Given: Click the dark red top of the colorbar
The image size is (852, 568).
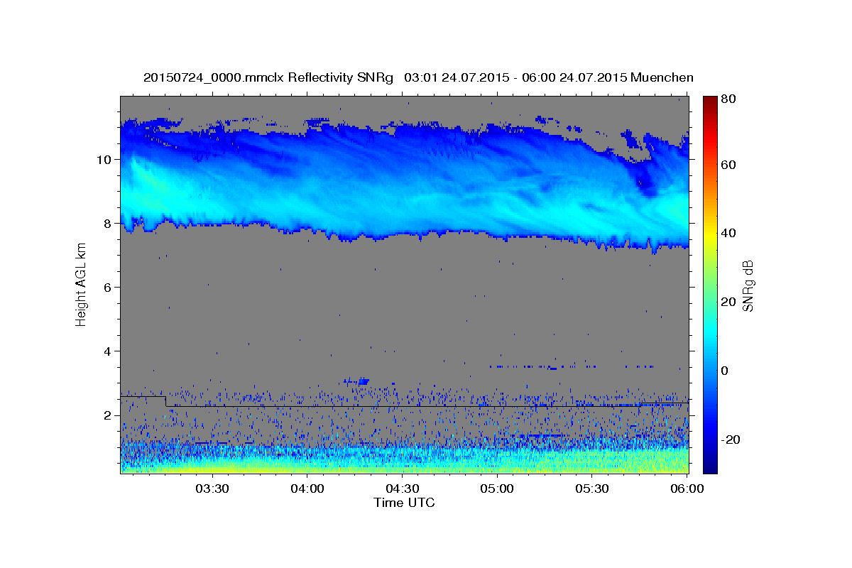Looking at the screenshot, I should pos(710,100).
